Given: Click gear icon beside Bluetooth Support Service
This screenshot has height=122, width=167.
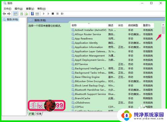Looking at the screenshot, I should (73, 94).
